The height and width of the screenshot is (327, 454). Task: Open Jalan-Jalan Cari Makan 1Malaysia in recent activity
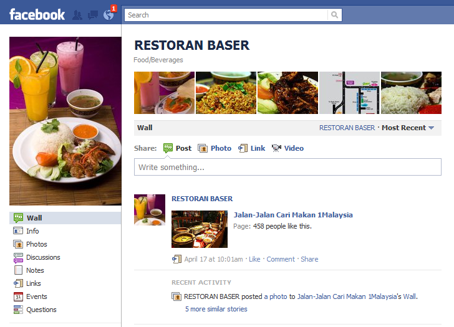pos(347,296)
